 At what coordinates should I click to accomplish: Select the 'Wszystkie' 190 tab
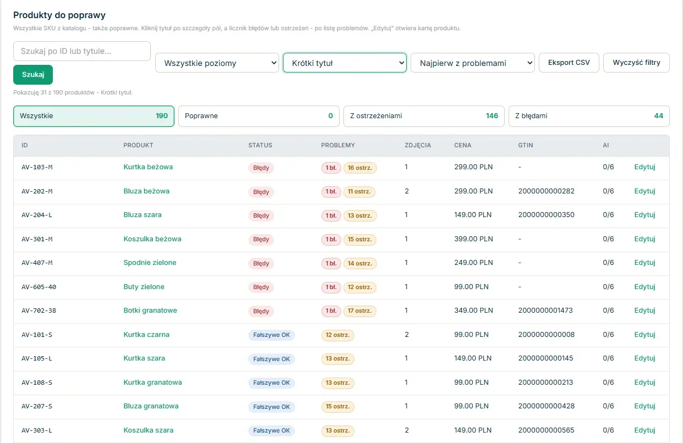click(94, 116)
